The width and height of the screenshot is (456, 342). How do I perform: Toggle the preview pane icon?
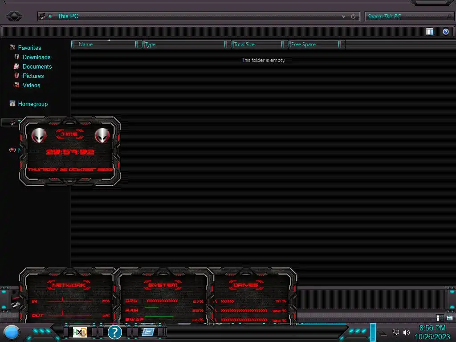coord(430,32)
